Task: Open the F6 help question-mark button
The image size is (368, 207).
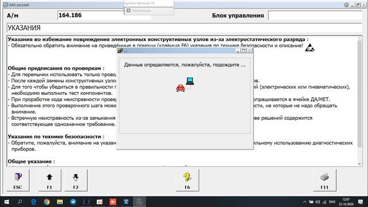Action: [187, 180]
